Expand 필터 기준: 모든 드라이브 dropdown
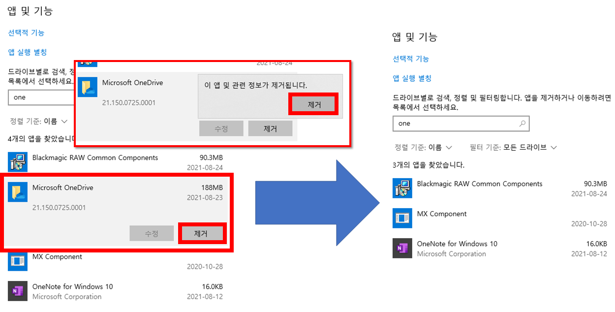 pyautogui.click(x=513, y=147)
